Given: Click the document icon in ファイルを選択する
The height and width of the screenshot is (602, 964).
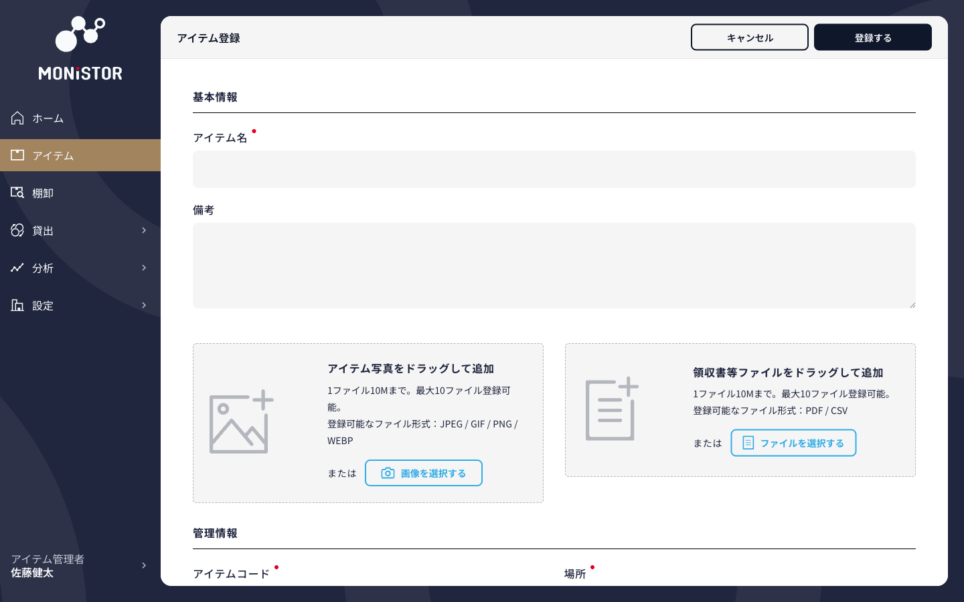Looking at the screenshot, I should pyautogui.click(x=748, y=442).
